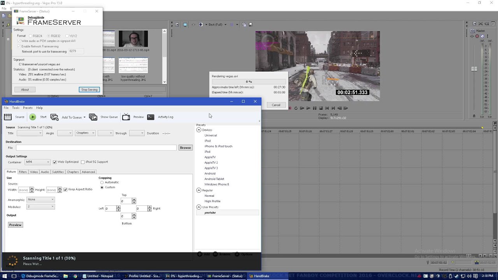Viewport: 498px width, 280px height.
Task: Pause the Vegas preview playback
Action: [x=314, y=108]
